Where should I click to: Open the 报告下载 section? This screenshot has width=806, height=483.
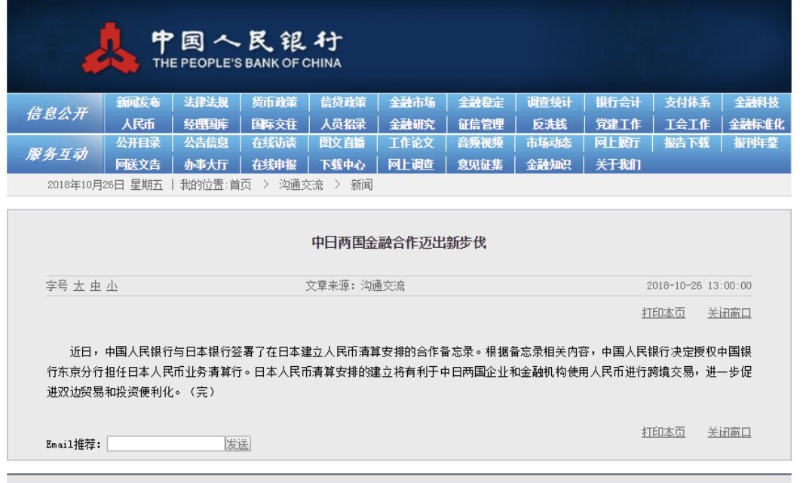point(686,142)
